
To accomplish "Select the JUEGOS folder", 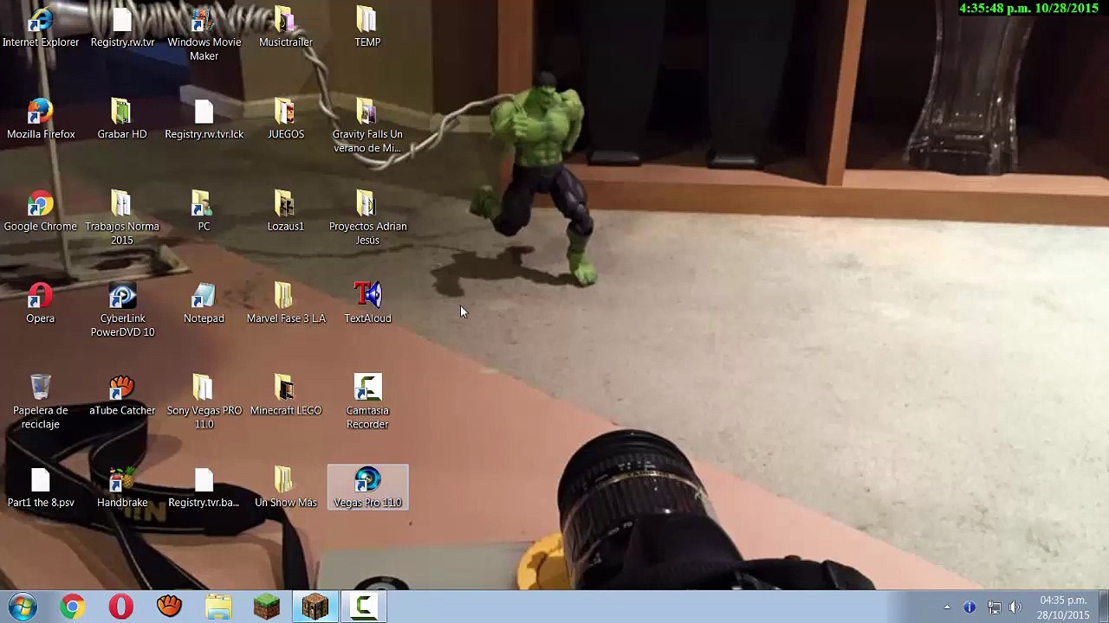I will [x=286, y=119].
